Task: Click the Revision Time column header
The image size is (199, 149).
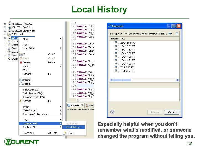Action: [145, 39]
